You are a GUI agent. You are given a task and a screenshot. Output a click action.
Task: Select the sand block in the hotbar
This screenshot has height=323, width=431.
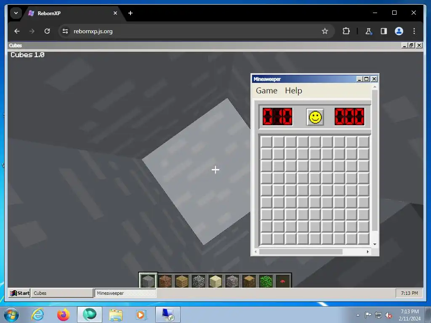(215, 281)
